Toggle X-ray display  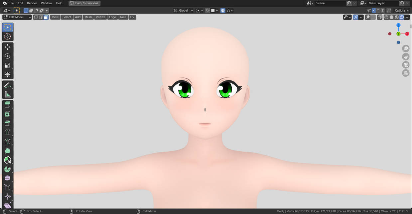click(x=379, y=17)
